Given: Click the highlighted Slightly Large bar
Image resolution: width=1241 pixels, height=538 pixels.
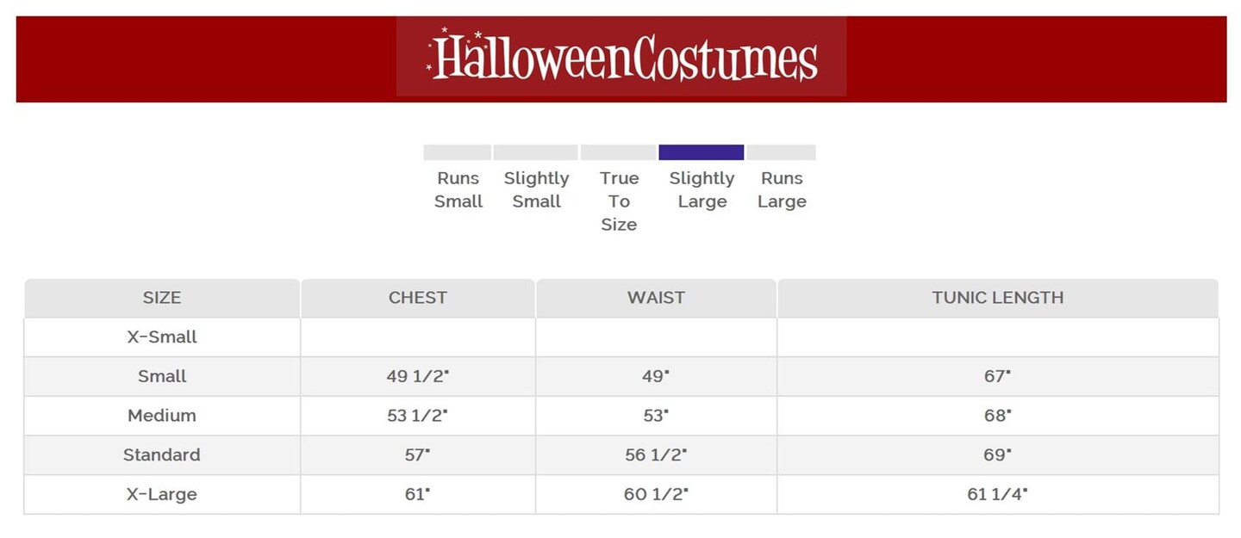Looking at the screenshot, I should pos(701,152).
